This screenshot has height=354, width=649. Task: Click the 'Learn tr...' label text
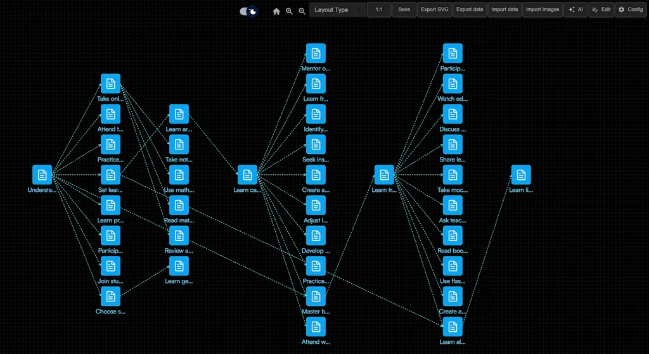tap(384, 190)
